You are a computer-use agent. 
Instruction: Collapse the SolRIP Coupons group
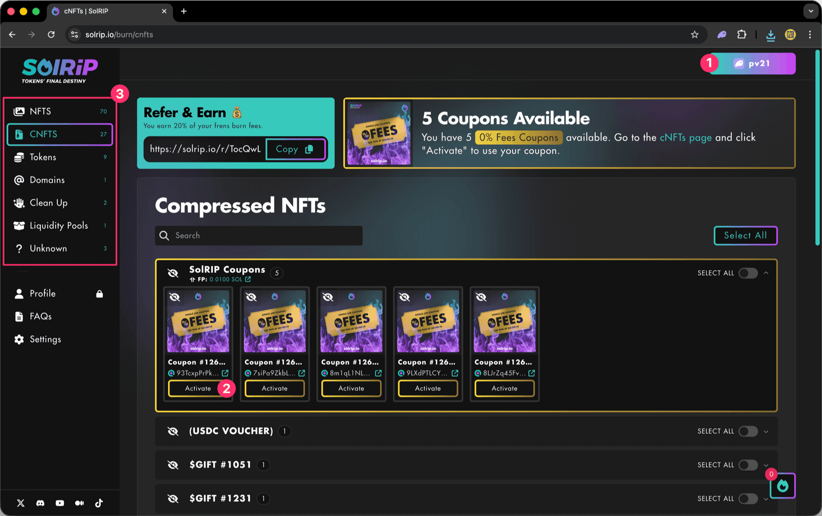point(766,273)
